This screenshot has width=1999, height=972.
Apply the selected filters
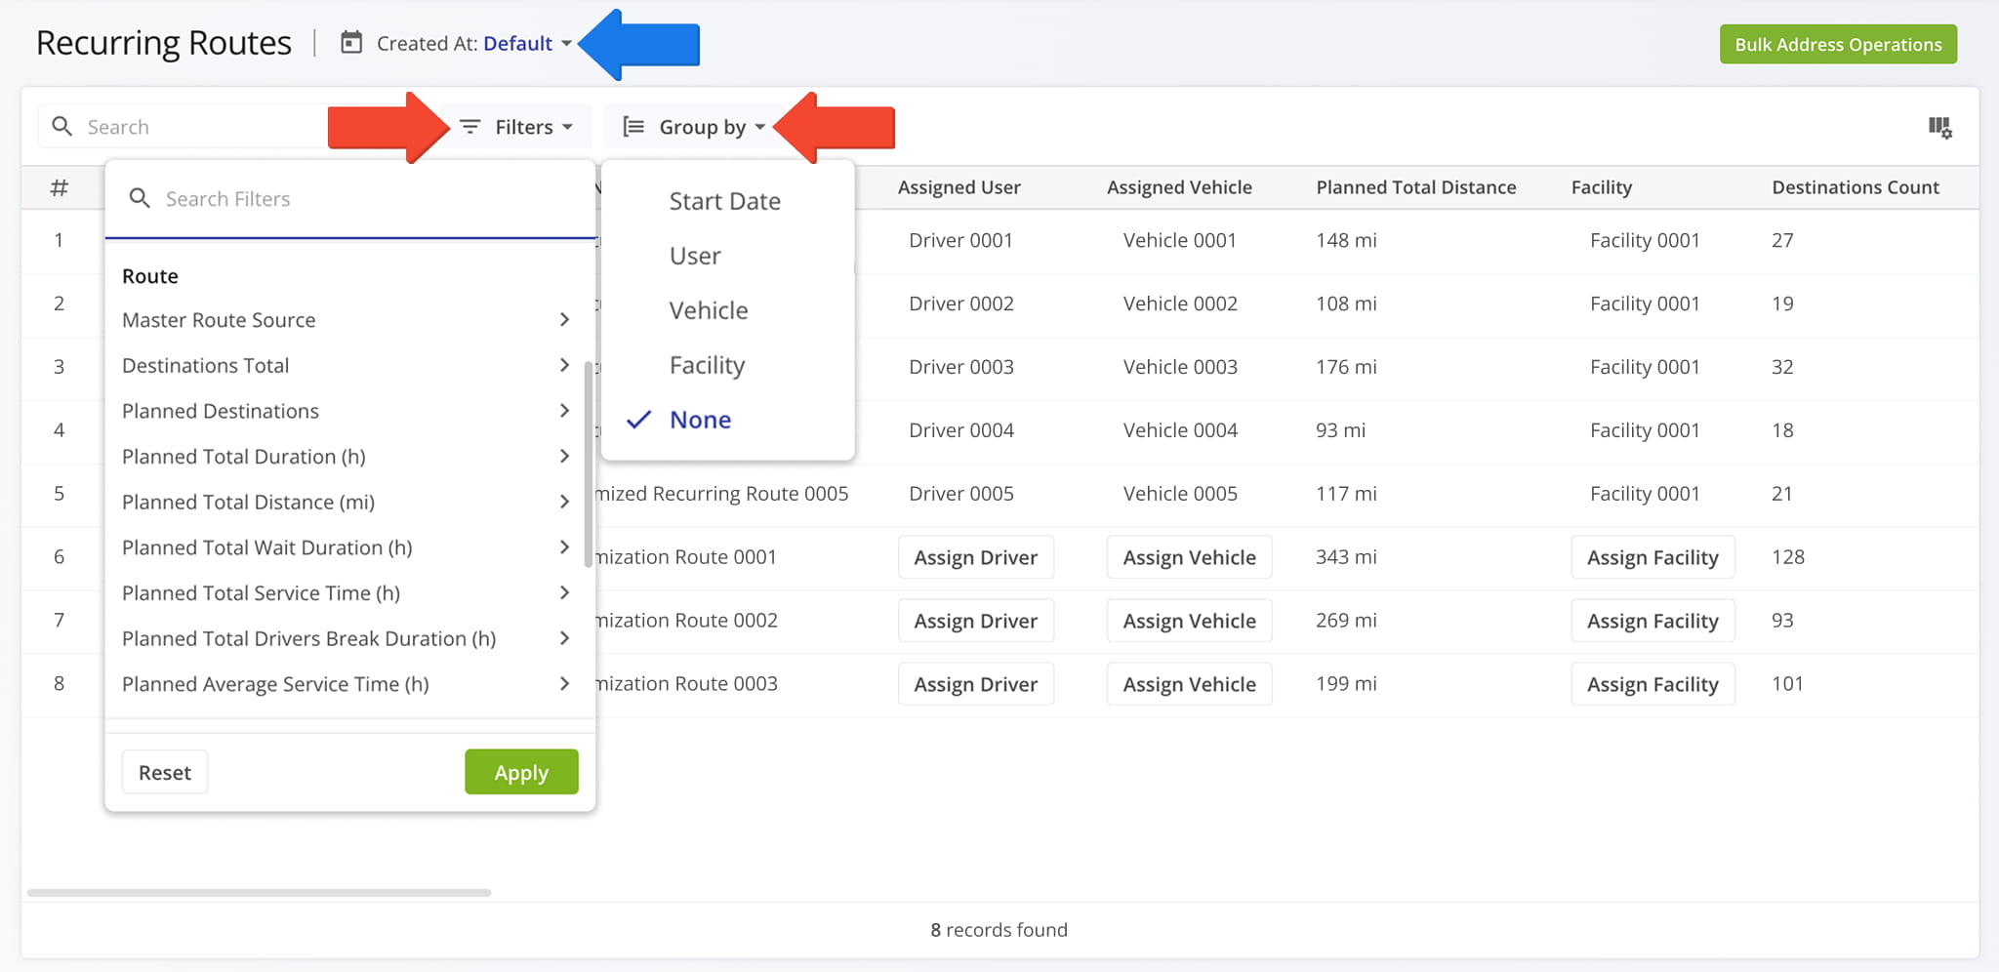(521, 773)
